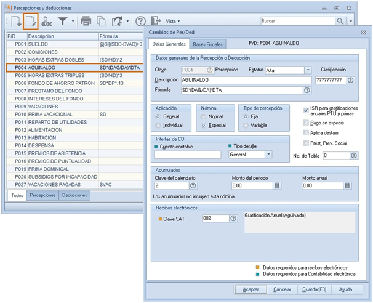Select row P010 PRIMA VACACIONAL
Image resolution: width=373 pixels, height=303 pixels.
point(74,115)
